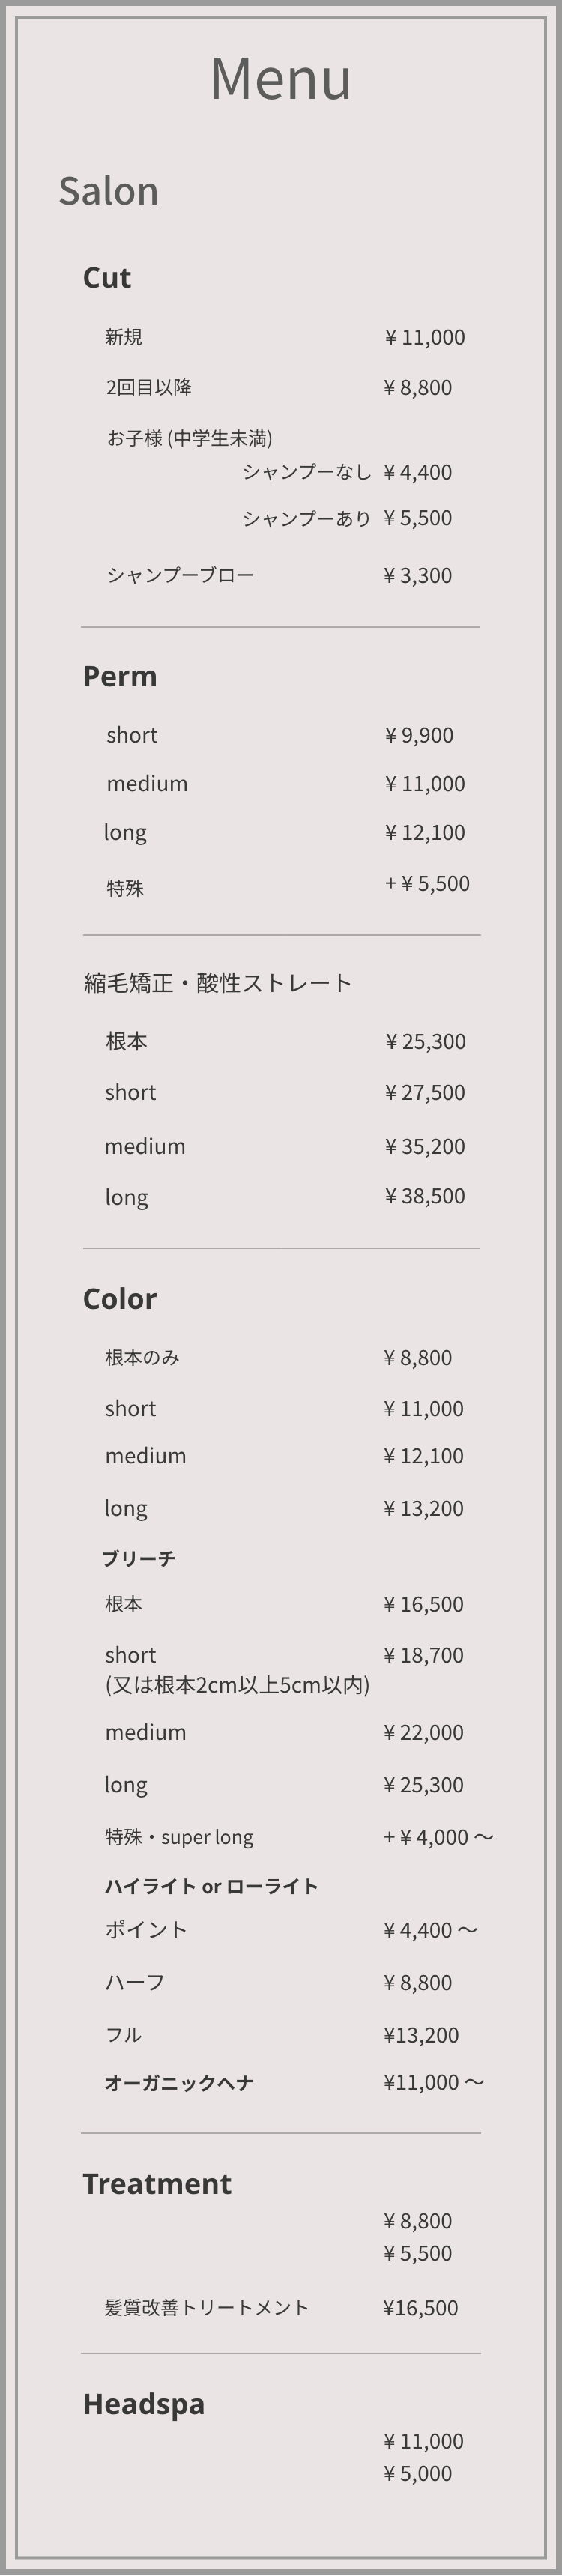This screenshot has height=2576, width=562.
Task: Click the 髪質改善トリートメント item
Action: [x=207, y=2307]
